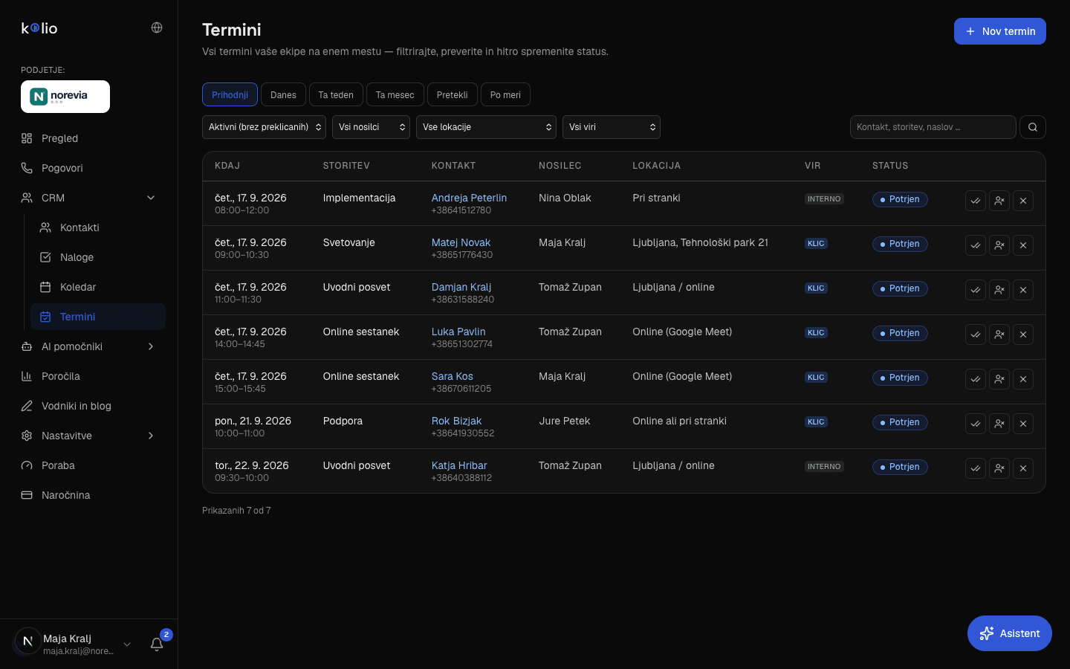Mark Matej Novak appointment as no-show

point(999,245)
